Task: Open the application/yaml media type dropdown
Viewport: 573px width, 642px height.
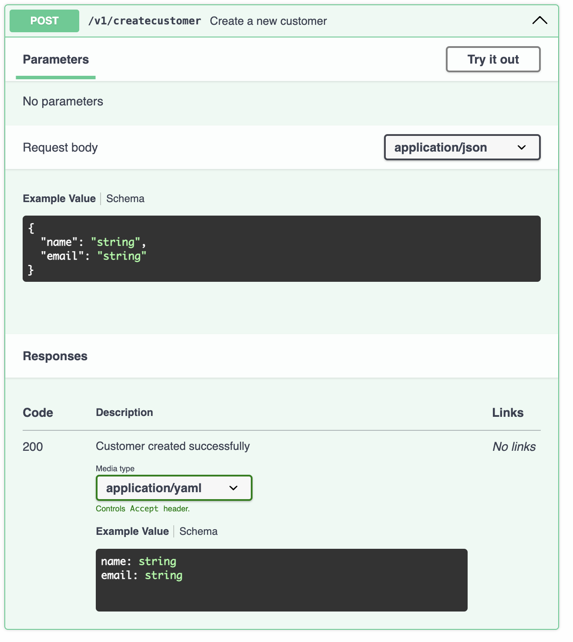Action: tap(173, 488)
